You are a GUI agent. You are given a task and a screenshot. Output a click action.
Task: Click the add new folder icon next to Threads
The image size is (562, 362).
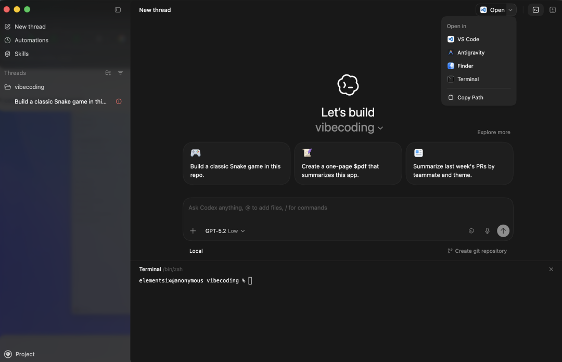point(108,73)
